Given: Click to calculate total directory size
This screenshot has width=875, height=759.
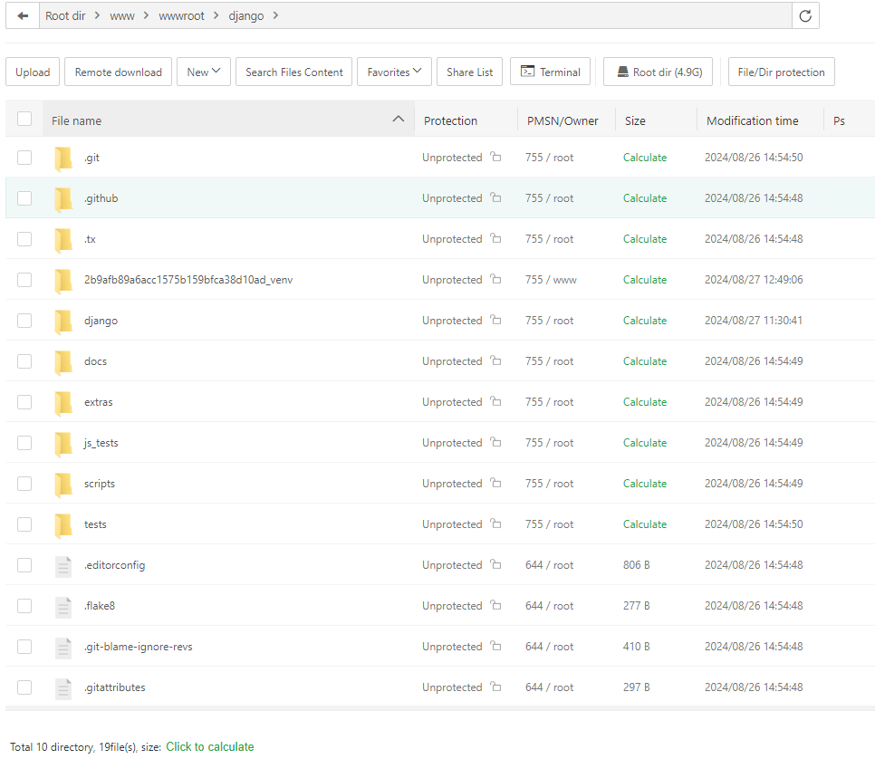Looking at the screenshot, I should click(x=209, y=747).
